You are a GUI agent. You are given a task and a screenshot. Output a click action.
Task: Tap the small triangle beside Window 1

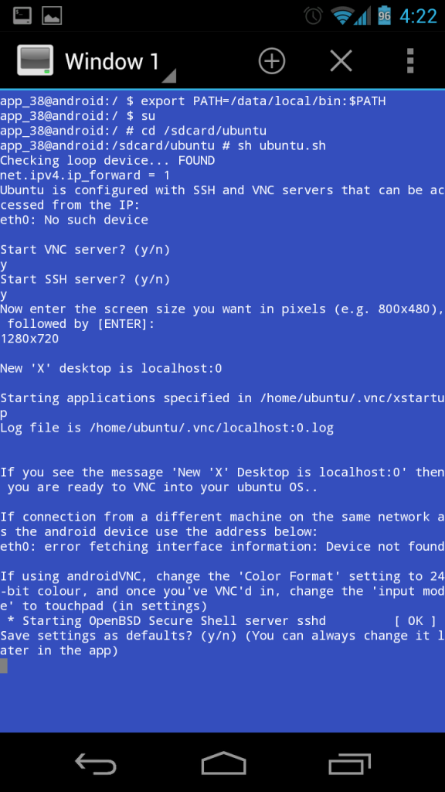pyautogui.click(x=169, y=76)
